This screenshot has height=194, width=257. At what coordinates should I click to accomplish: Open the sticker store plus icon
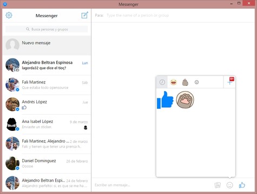tap(229, 82)
